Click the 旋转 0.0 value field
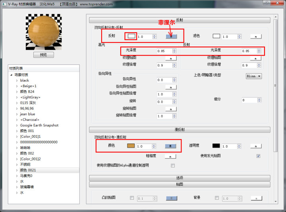 (164, 102)
